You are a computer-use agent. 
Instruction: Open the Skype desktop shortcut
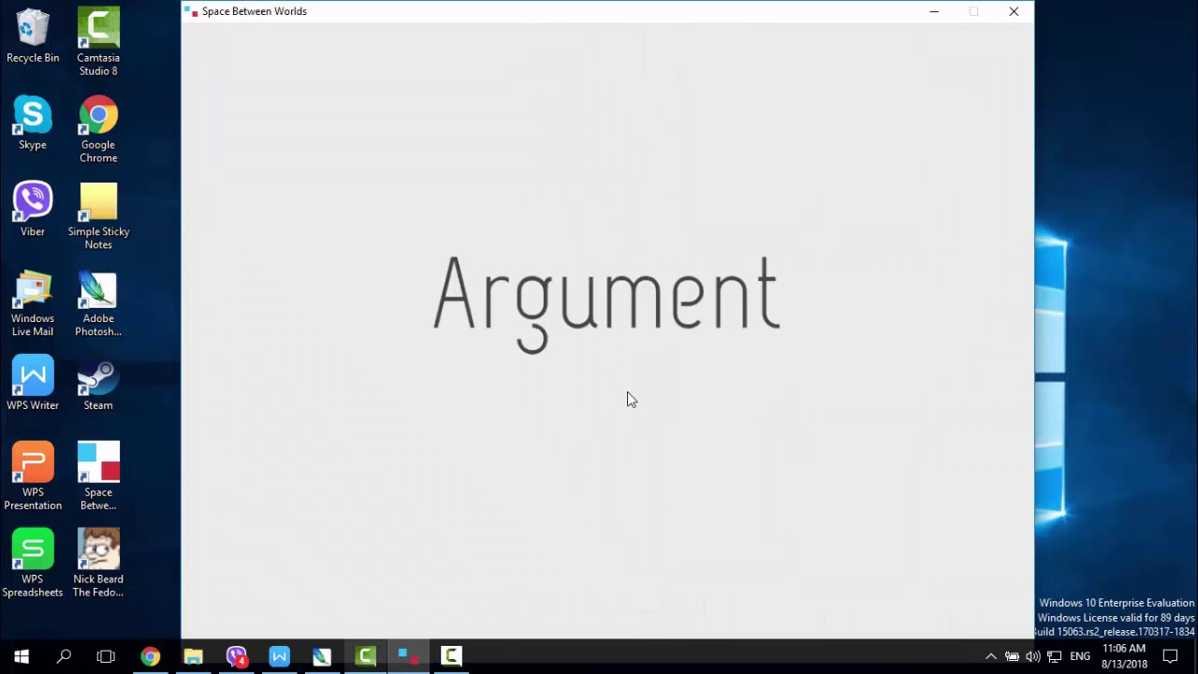point(33,124)
